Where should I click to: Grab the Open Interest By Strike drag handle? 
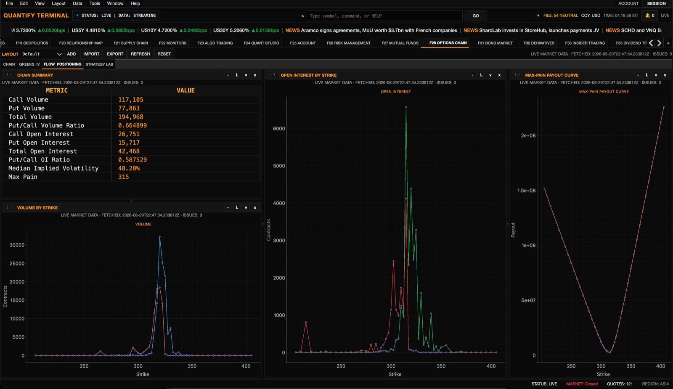pyautogui.click(x=273, y=75)
